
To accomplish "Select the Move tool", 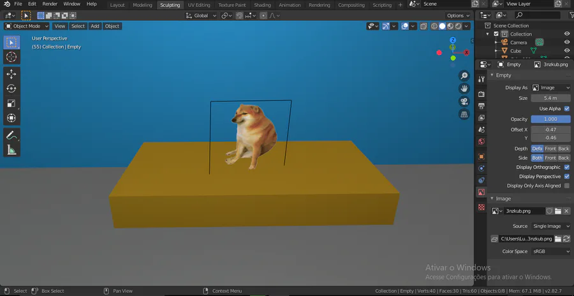I will (11, 74).
